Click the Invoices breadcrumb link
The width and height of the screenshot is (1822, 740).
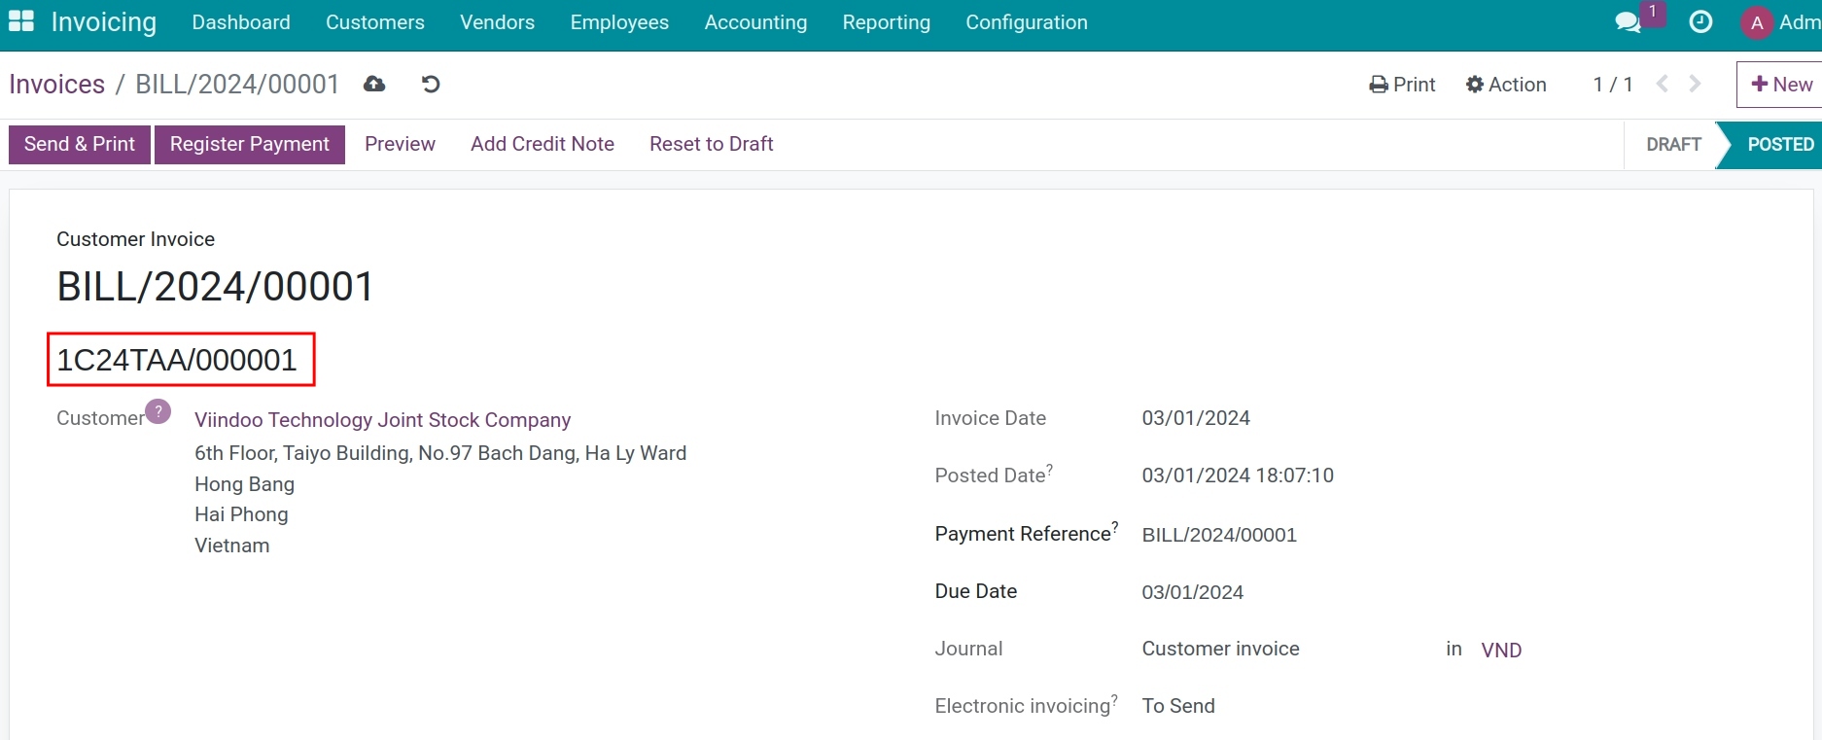[x=56, y=85]
